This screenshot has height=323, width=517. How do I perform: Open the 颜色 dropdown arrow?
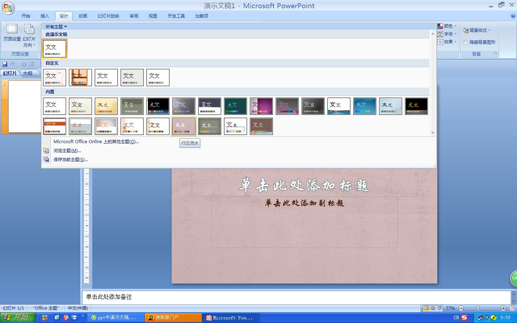click(455, 26)
